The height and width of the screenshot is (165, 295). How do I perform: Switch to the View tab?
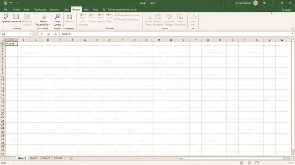click(86, 9)
